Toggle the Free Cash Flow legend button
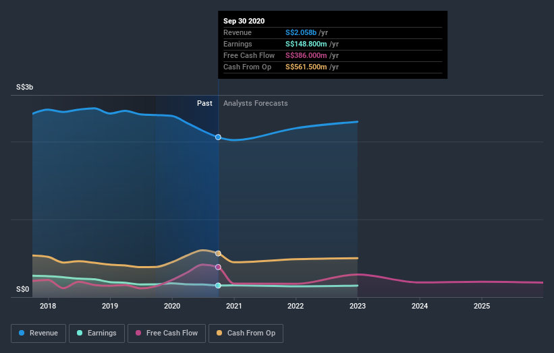The image size is (554, 353). [167, 333]
